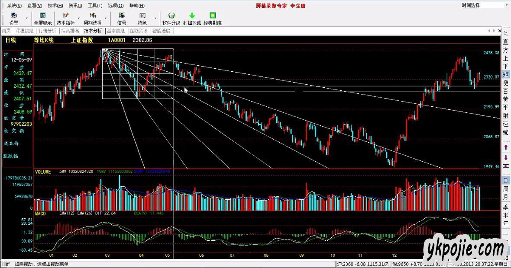Start the 软件升级 software upgrade

[x=171, y=18]
